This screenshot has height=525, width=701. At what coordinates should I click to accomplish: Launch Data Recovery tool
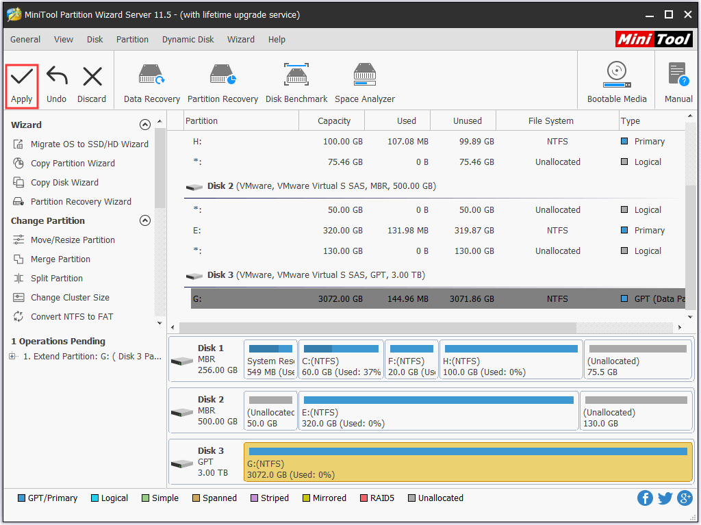click(151, 84)
